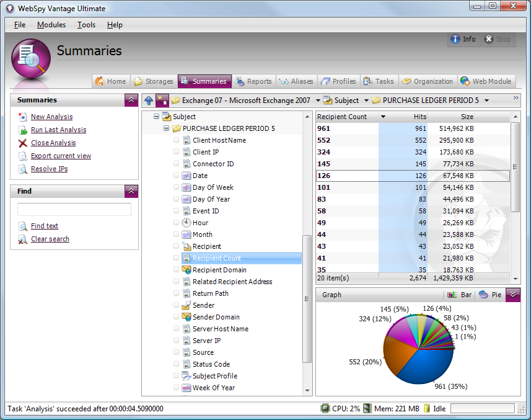This screenshot has width=531, height=420.
Task: Select the row with Recipient Count 552
Action: tap(413, 140)
